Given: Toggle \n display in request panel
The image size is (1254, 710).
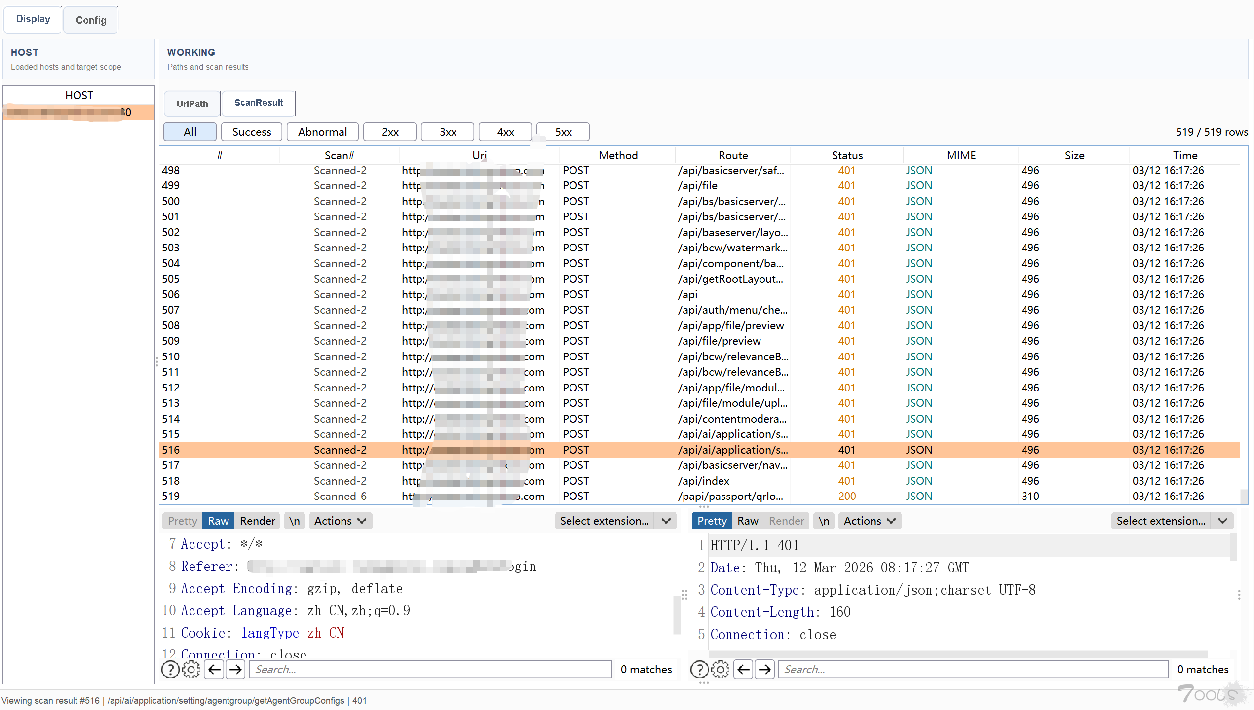Looking at the screenshot, I should tap(295, 521).
